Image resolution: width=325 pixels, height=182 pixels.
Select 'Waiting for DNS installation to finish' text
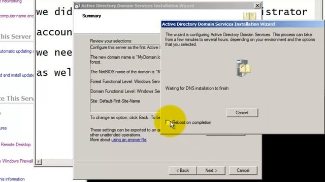(x=197, y=88)
